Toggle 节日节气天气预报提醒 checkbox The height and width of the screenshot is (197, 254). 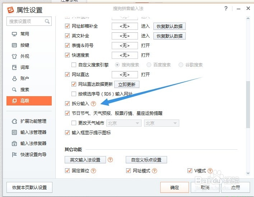click(67, 113)
